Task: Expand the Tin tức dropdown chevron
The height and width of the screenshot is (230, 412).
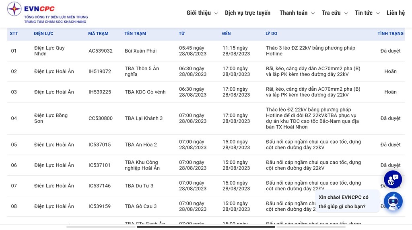Action: pyautogui.click(x=378, y=13)
